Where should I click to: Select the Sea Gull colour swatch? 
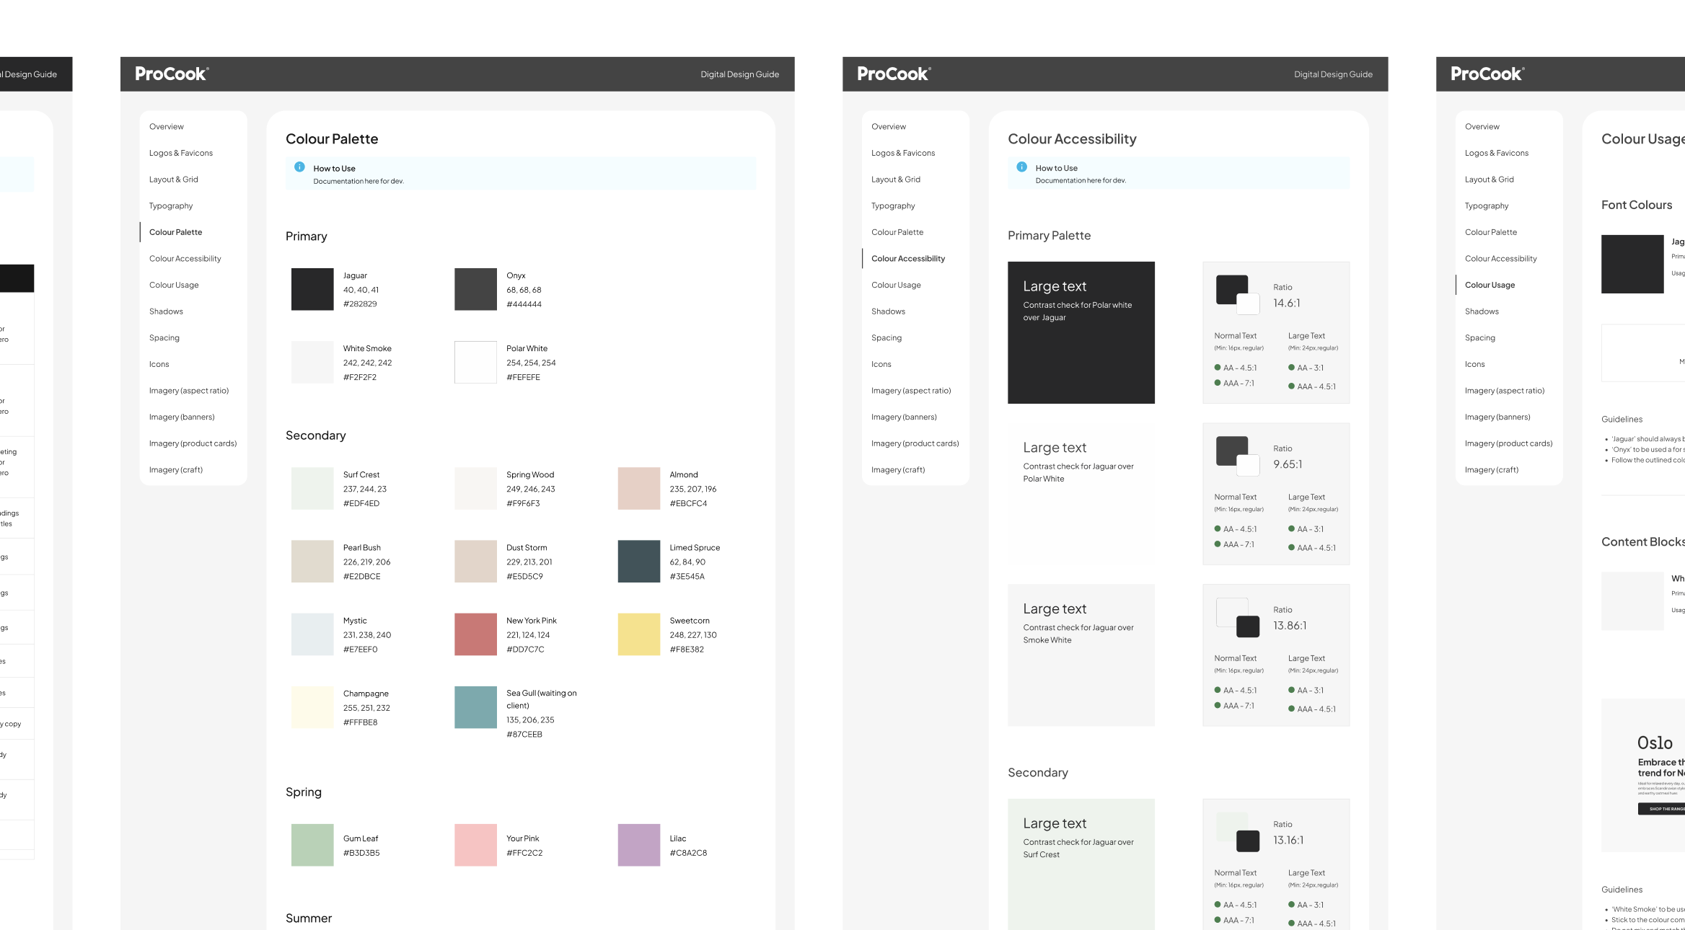(x=475, y=707)
